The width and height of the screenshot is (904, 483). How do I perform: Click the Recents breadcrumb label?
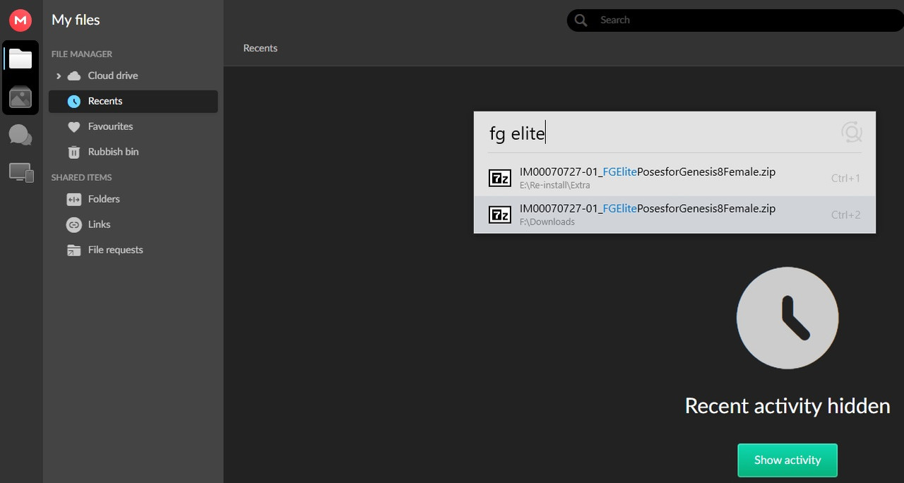(x=261, y=48)
